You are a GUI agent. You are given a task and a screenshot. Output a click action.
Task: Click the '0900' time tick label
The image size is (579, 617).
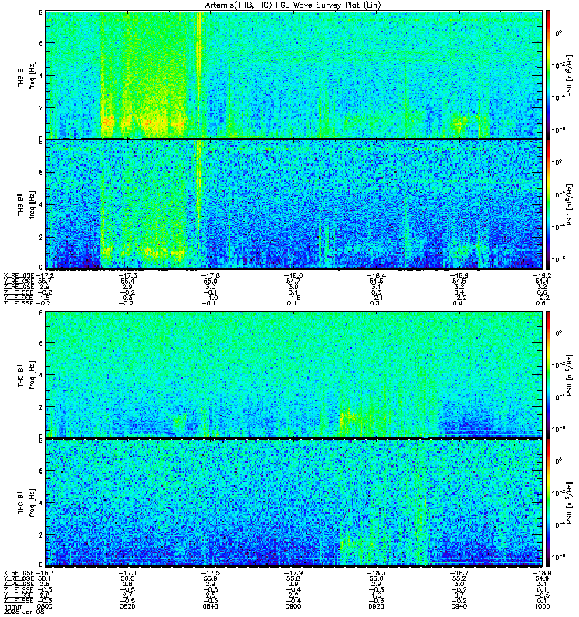click(x=293, y=606)
